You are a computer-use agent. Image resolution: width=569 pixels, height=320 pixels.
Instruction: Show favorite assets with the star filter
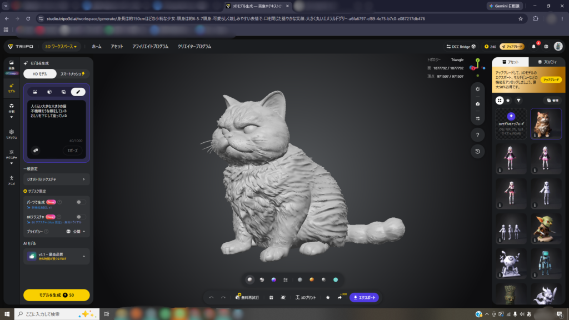(508, 101)
